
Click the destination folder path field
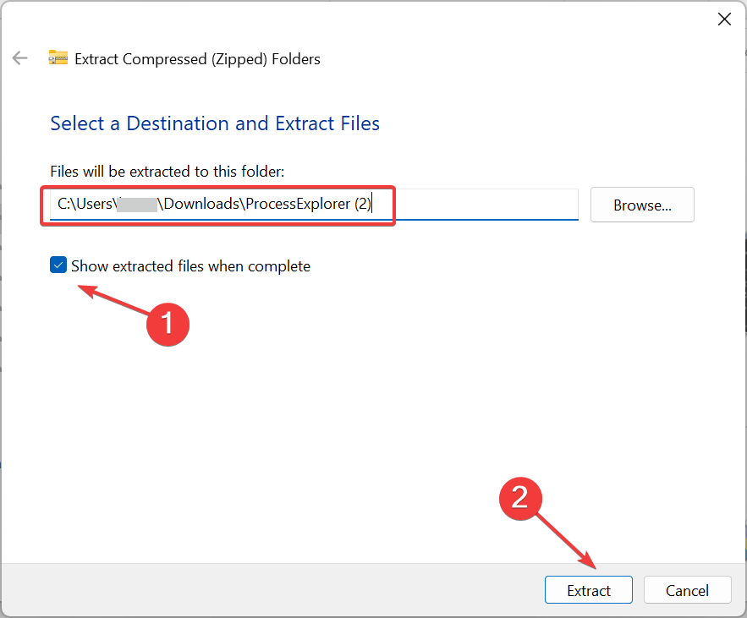point(314,205)
